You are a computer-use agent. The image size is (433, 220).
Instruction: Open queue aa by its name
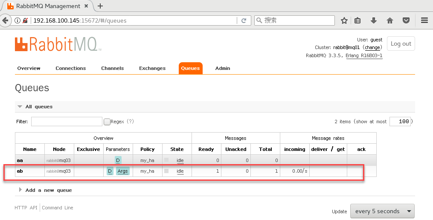(x=20, y=160)
